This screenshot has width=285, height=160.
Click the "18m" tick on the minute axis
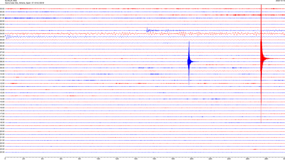point(173,159)
